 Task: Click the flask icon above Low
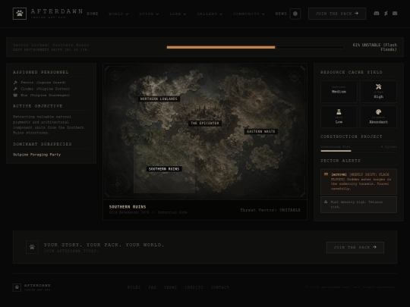pyautogui.click(x=339, y=112)
